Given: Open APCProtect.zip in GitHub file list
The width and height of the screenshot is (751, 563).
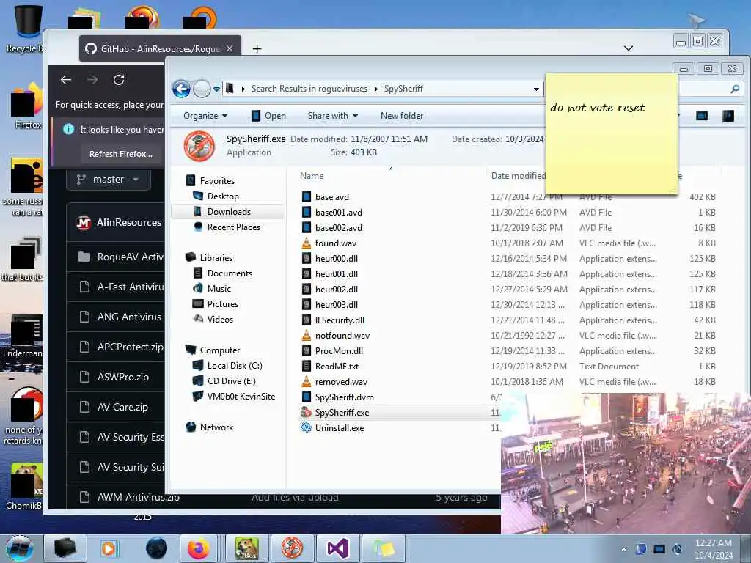Looking at the screenshot, I should 131,347.
